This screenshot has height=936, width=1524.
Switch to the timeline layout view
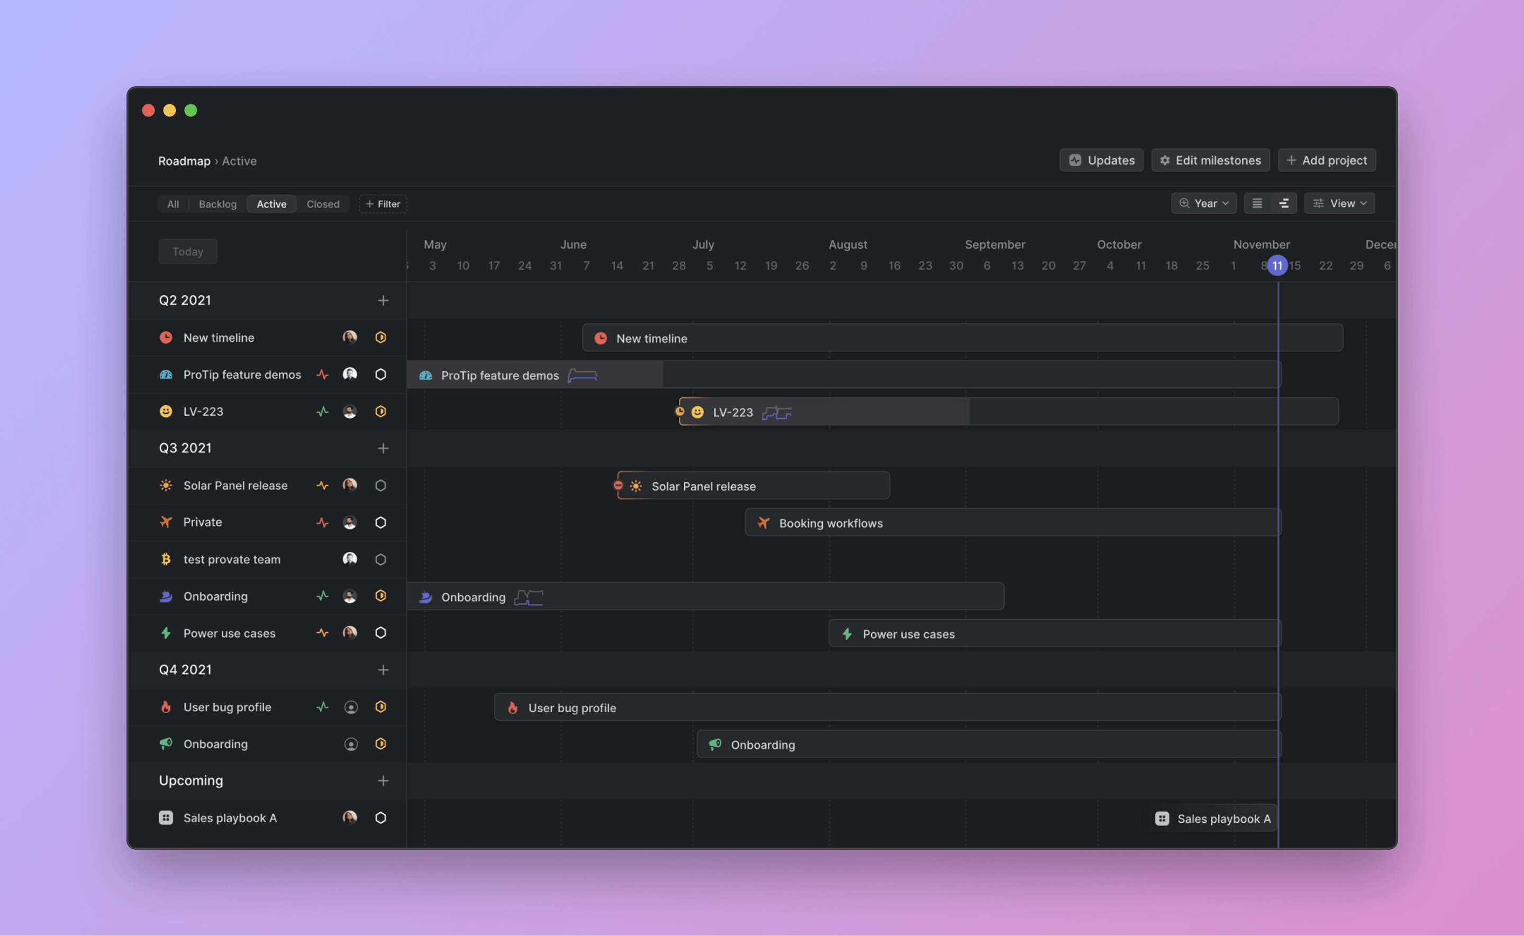coord(1284,203)
